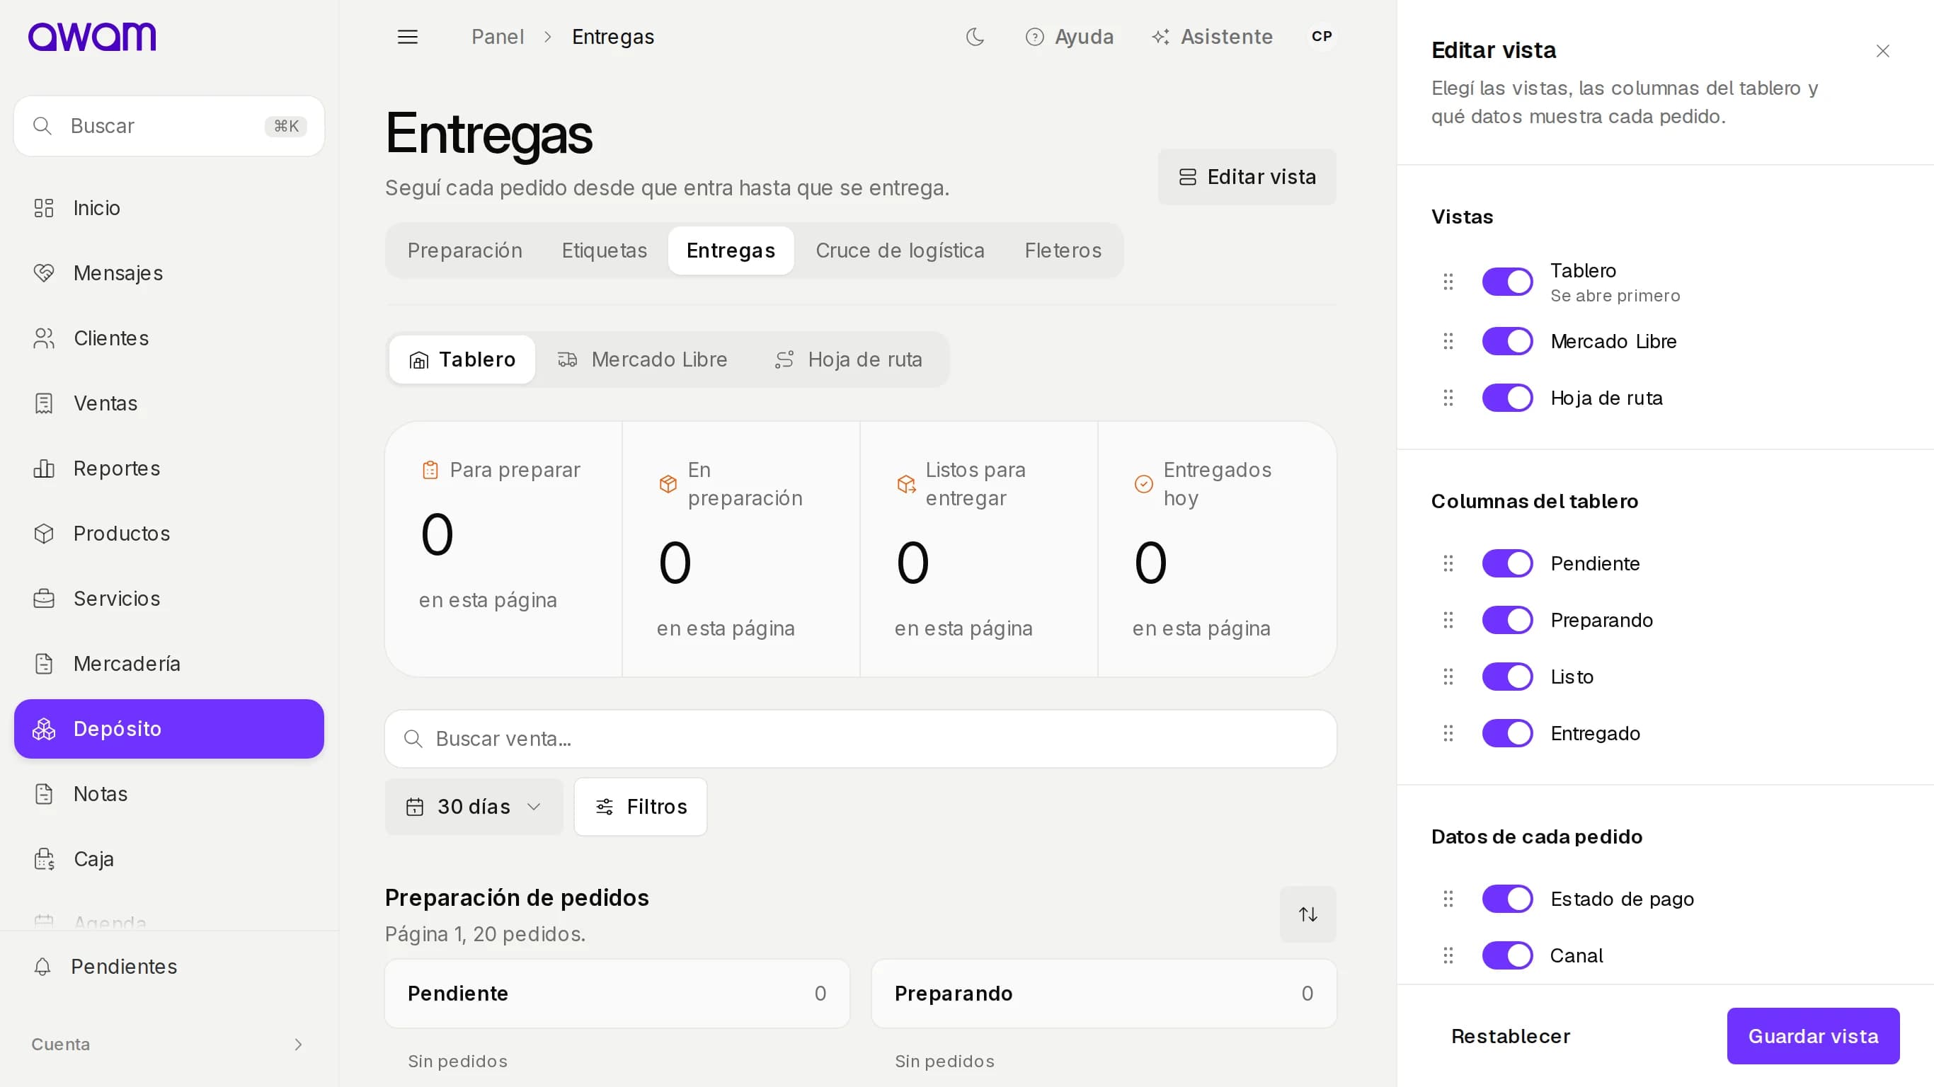
Task: Focus the Buscar sidebar search field
Action: [169, 126]
